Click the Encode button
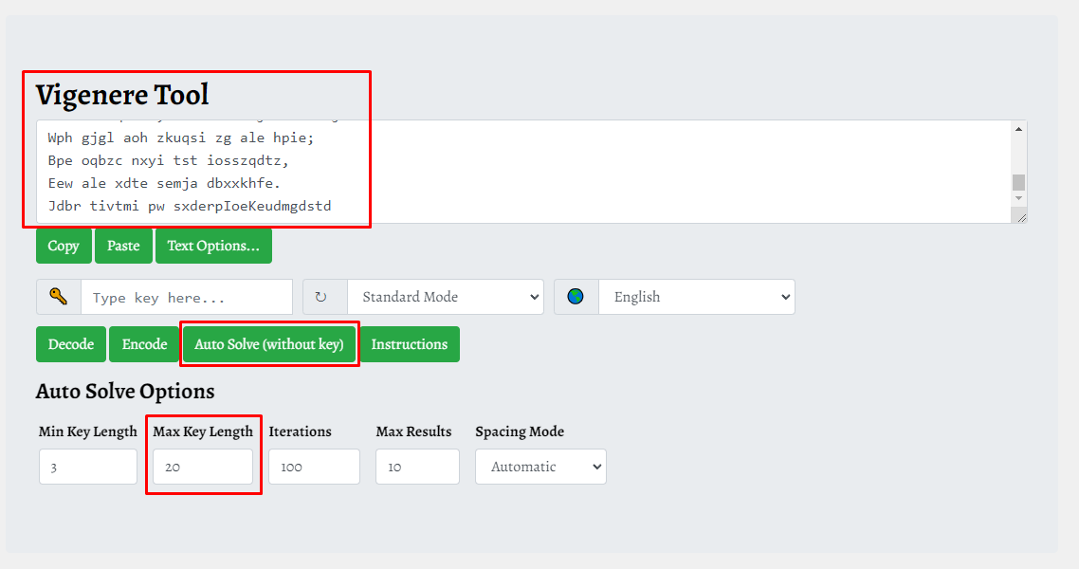1079x569 pixels. 145,344
